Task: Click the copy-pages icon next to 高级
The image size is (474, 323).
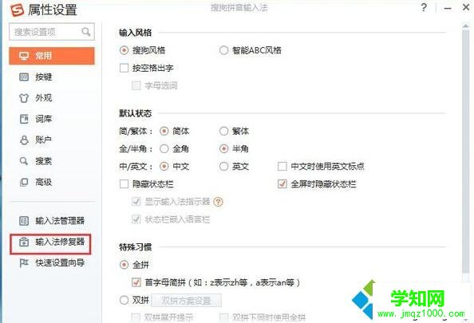Action: (24, 182)
